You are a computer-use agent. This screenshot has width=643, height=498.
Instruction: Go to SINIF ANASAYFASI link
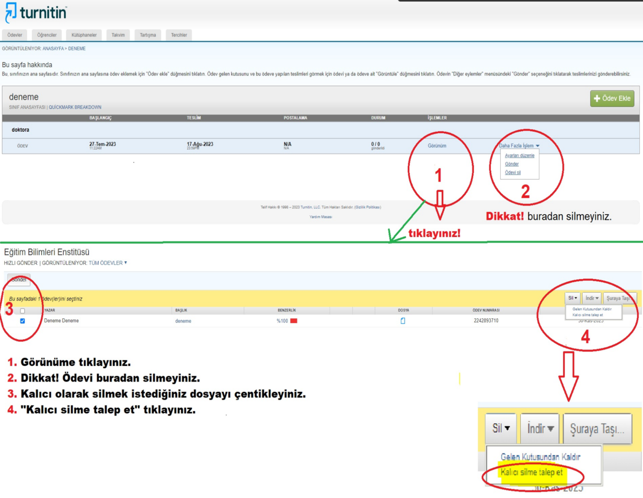pyautogui.click(x=27, y=107)
